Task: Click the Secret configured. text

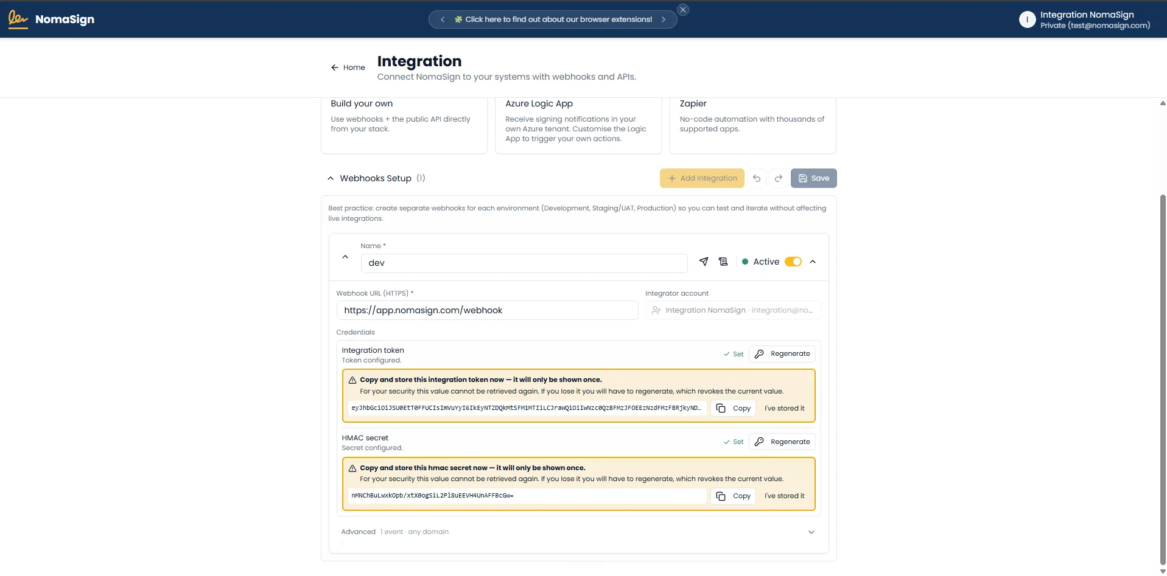Action: click(x=372, y=448)
